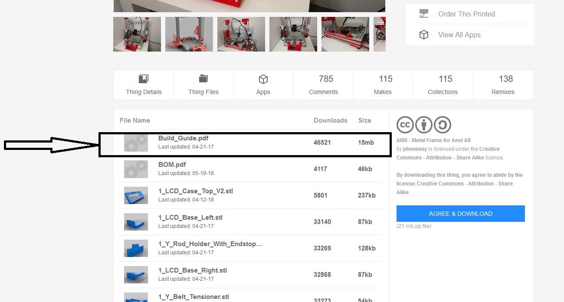The height and width of the screenshot is (302, 564).
Task: Open the BOM.pdf file link
Action: [x=172, y=165]
